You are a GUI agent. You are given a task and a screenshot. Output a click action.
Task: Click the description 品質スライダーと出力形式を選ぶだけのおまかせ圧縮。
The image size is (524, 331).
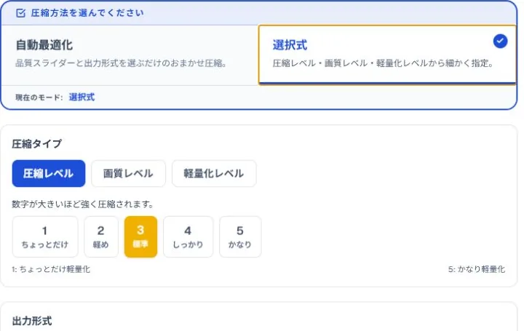[x=122, y=63]
